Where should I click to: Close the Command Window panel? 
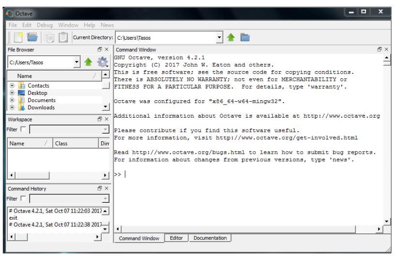click(386, 49)
